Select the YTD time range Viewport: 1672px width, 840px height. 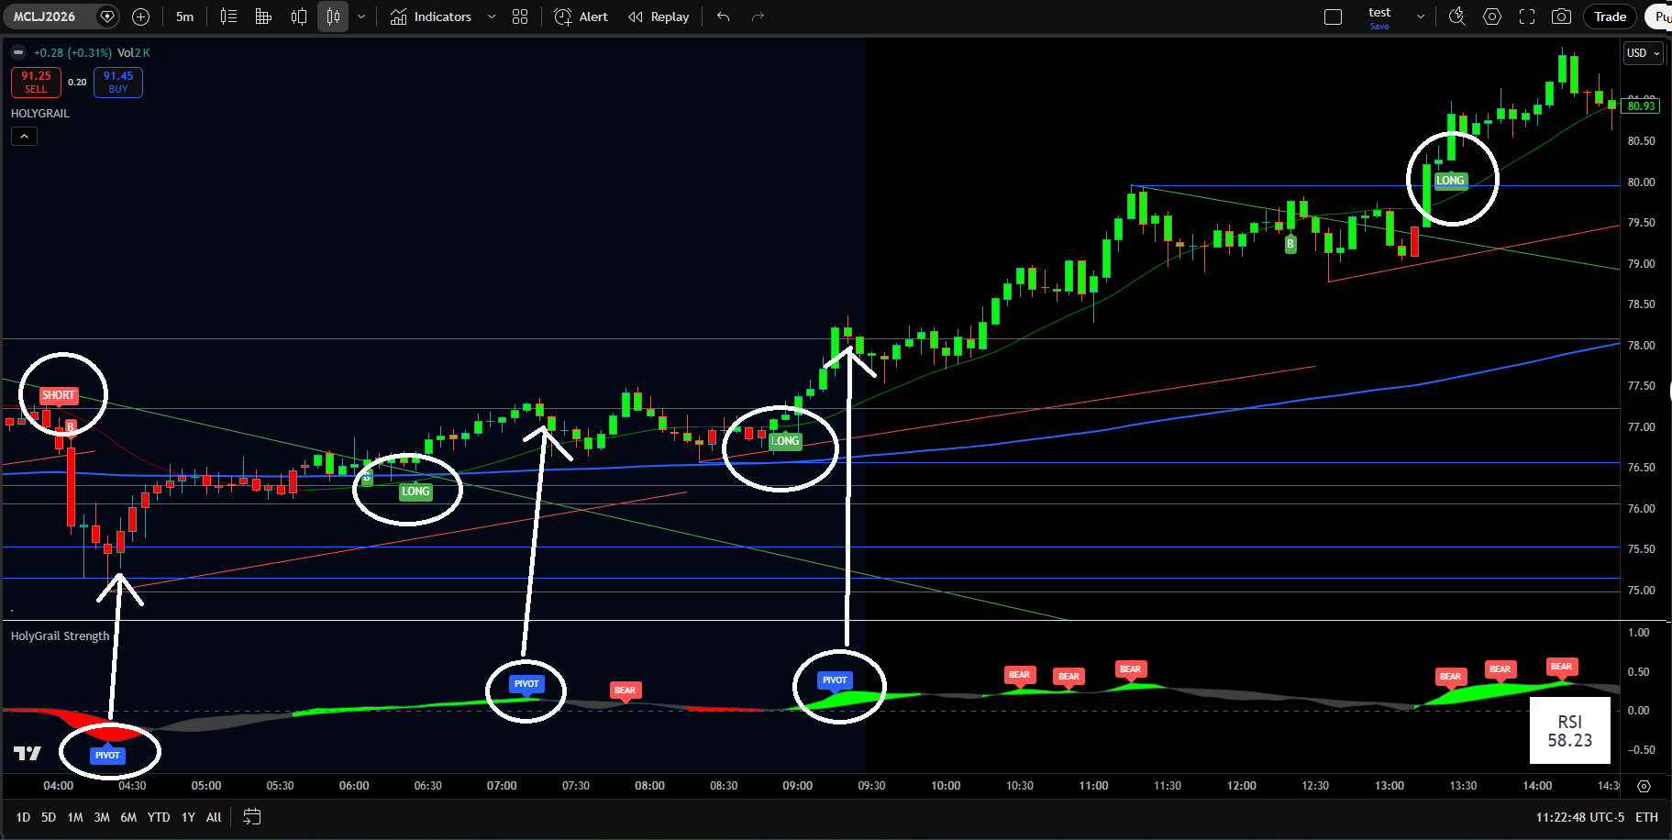(159, 817)
